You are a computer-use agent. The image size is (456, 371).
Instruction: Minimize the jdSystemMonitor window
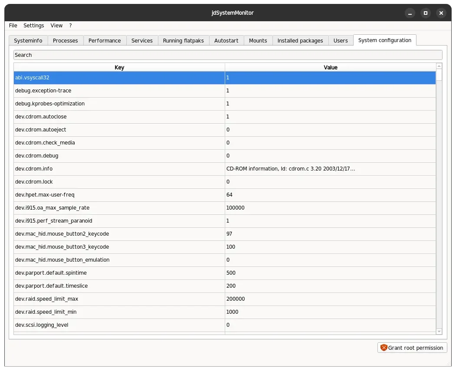(x=410, y=13)
